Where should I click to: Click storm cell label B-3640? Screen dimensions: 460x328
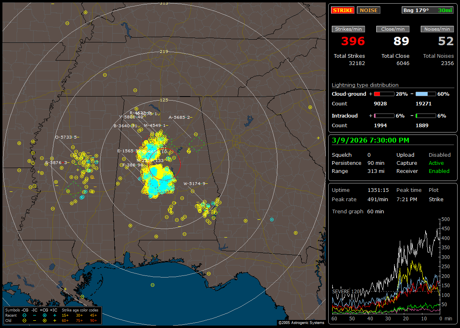point(124,126)
